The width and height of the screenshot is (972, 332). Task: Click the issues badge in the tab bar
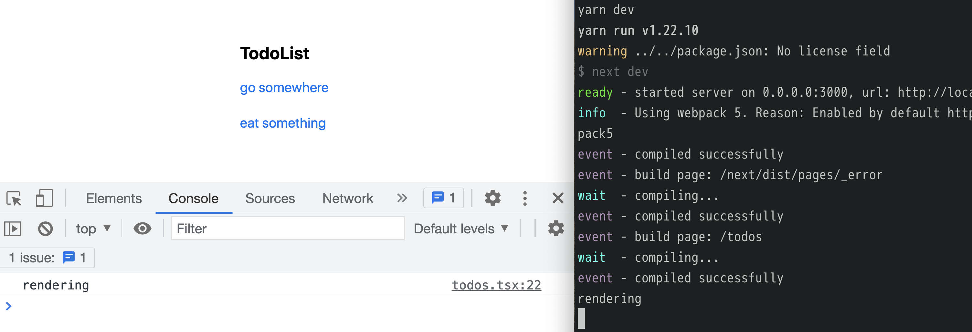click(443, 198)
